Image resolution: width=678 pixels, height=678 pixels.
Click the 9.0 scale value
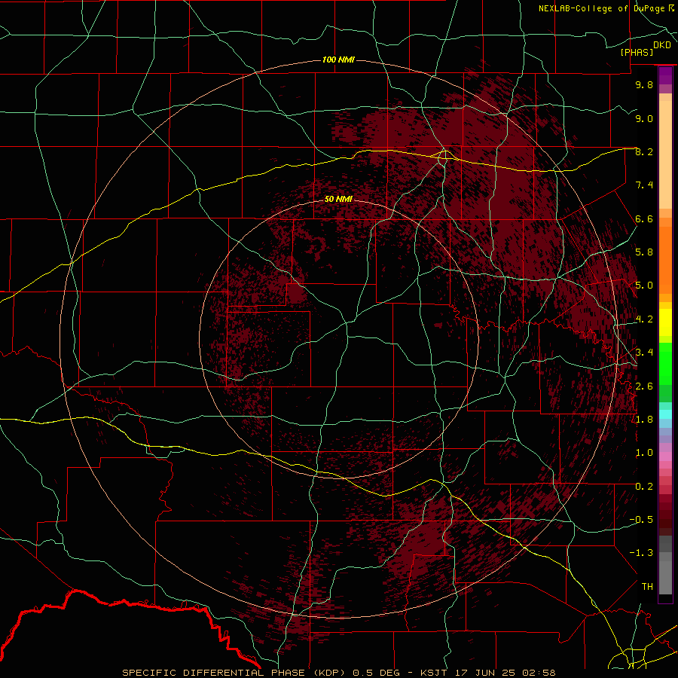click(644, 118)
